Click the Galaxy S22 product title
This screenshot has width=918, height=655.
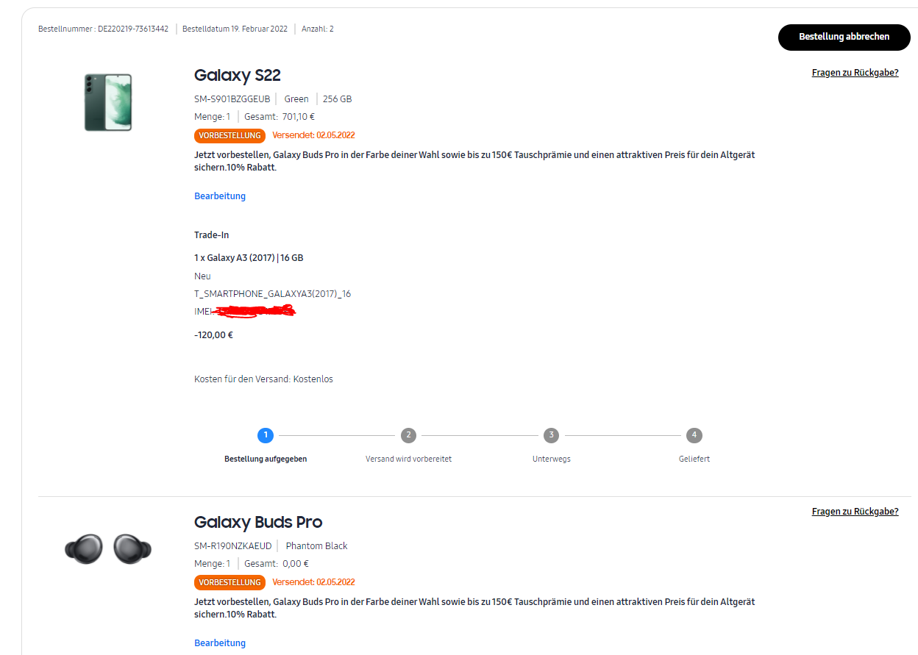click(x=237, y=75)
